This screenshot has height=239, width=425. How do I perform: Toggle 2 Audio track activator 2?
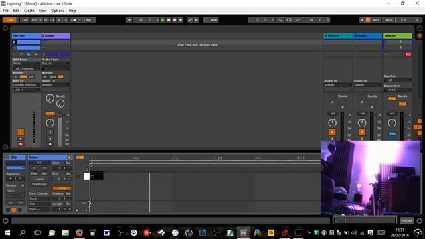[x=50, y=132]
